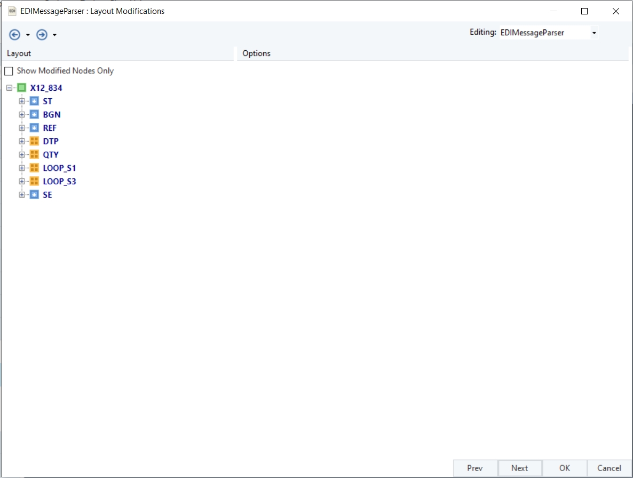Select the SE tree label
The height and width of the screenshot is (478, 633).
[x=48, y=195]
